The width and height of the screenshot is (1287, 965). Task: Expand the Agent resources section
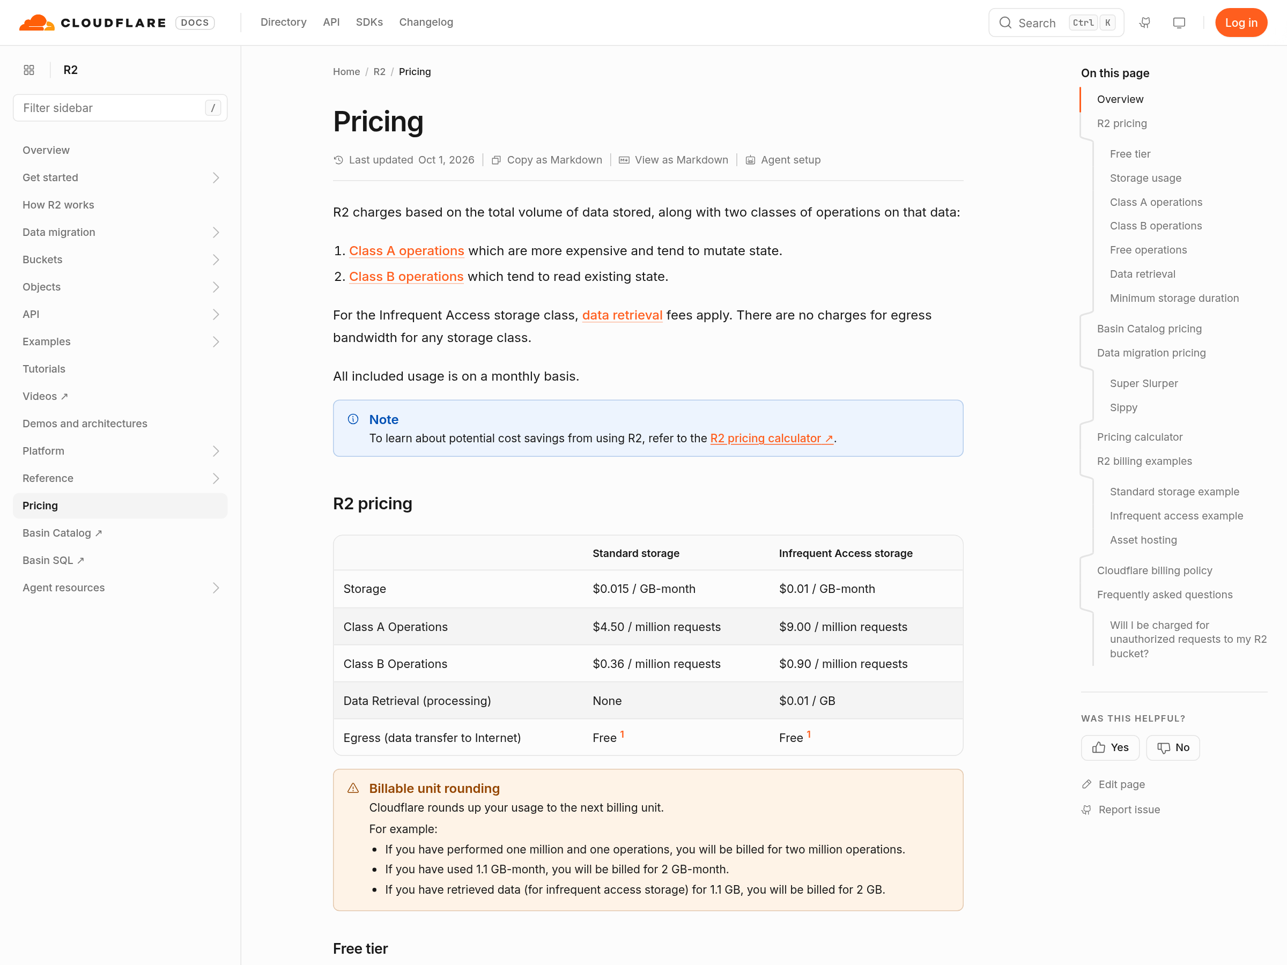tap(215, 588)
